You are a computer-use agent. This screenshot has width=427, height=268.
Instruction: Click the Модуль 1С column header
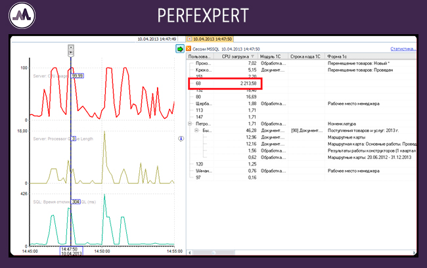pos(273,56)
